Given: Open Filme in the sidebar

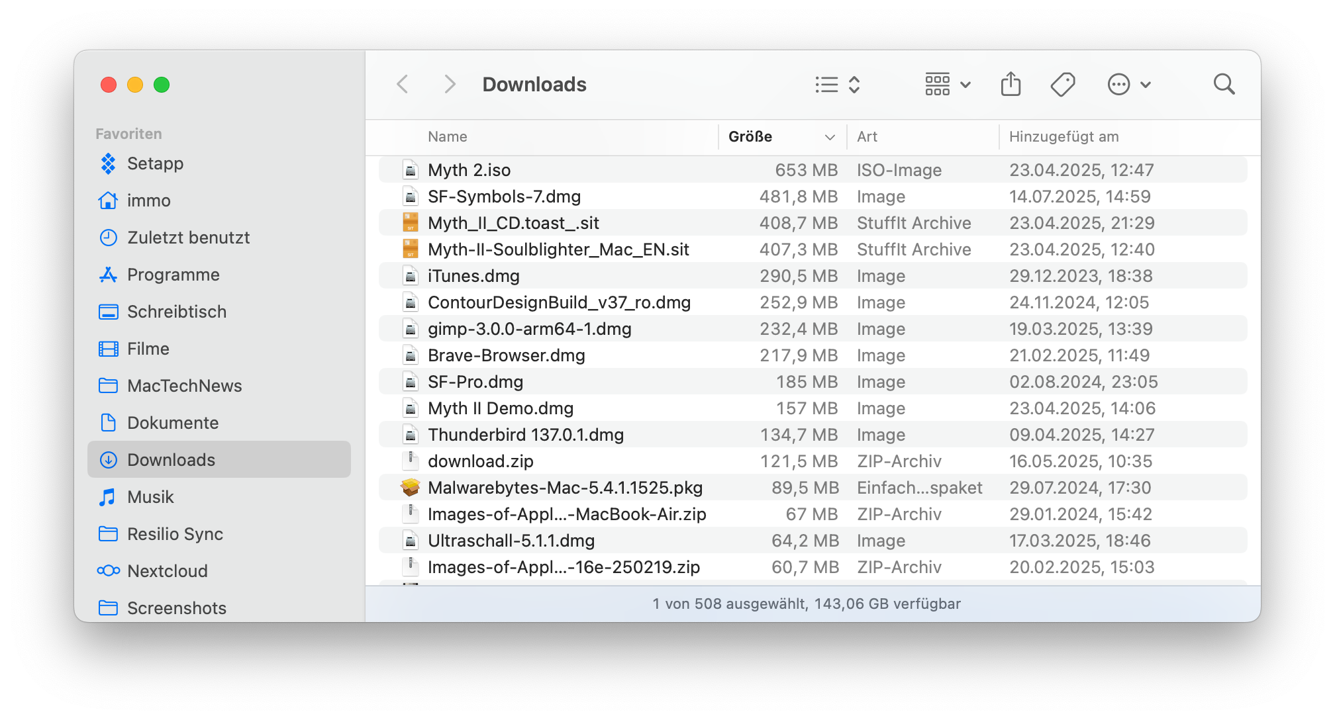Looking at the screenshot, I should (x=219, y=349).
